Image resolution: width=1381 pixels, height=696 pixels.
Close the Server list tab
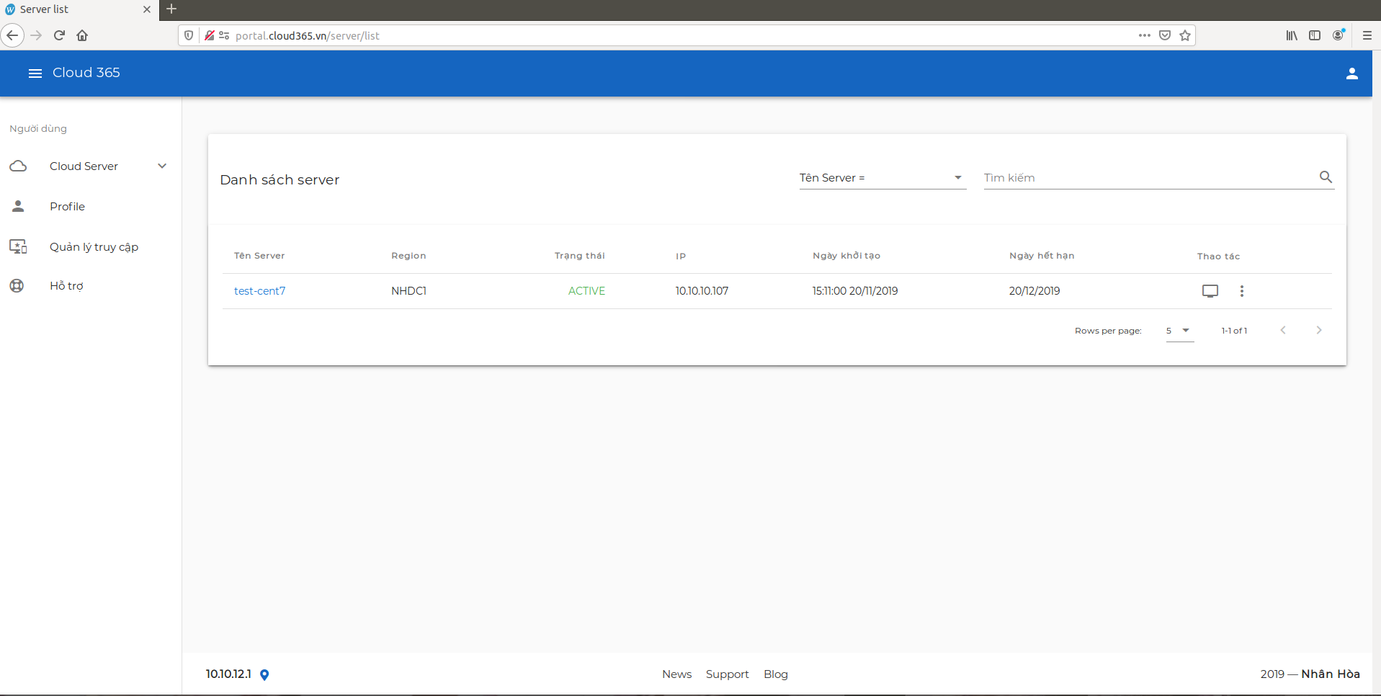pyautogui.click(x=147, y=9)
